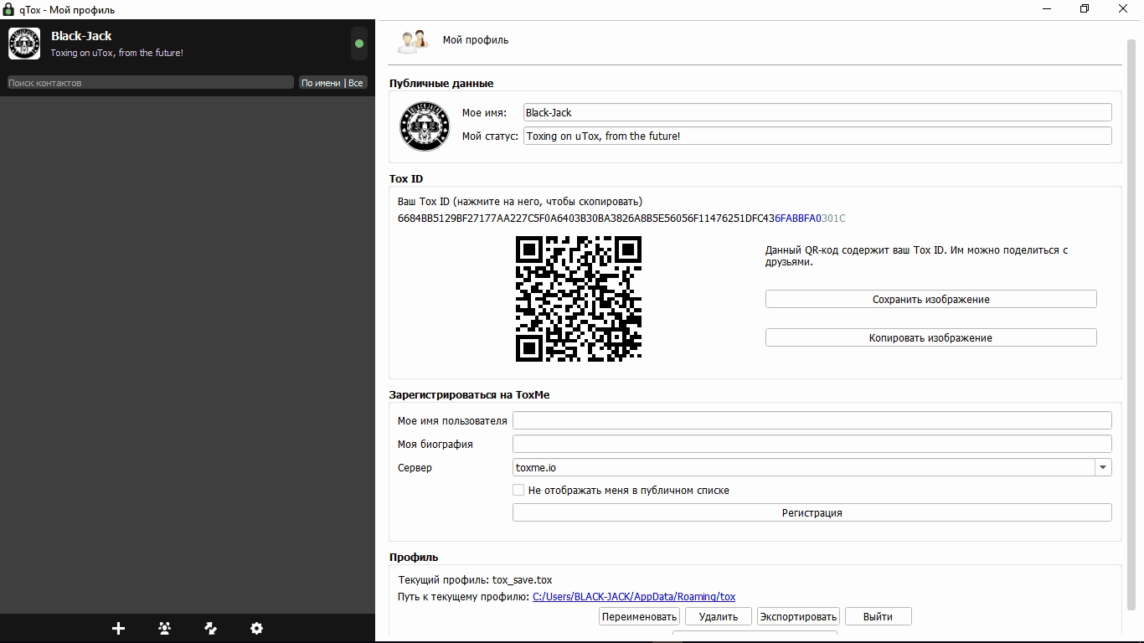
Task: Open the settings gear icon
Action: coord(256,628)
